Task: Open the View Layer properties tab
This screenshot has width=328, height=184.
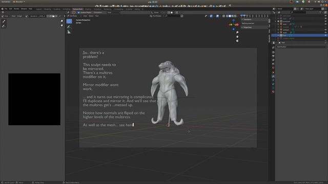Action: click(273, 60)
